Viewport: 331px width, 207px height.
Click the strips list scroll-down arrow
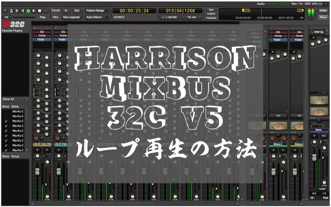tap(27, 150)
